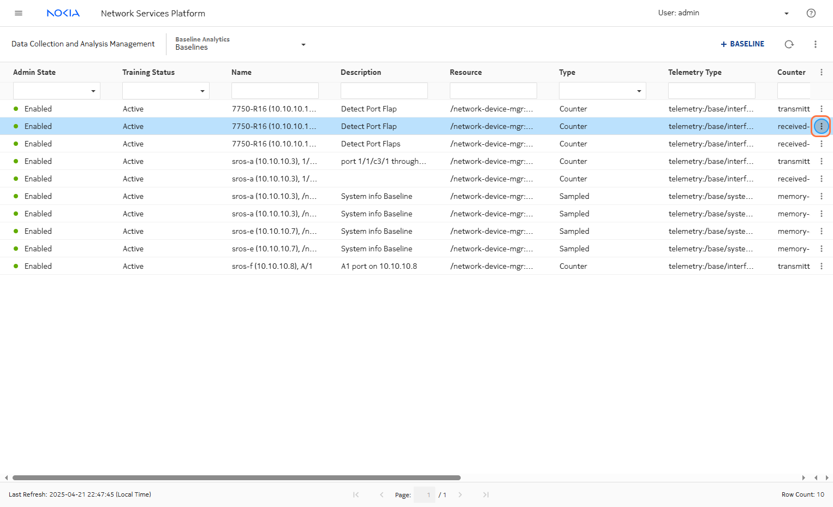Refresh the baselines table
This screenshot has height=507, width=833.
(x=789, y=44)
